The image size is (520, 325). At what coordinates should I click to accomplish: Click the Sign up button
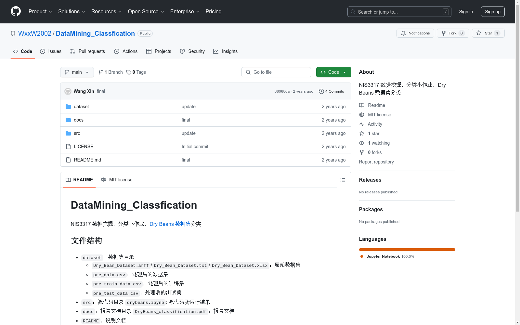pos(493,12)
